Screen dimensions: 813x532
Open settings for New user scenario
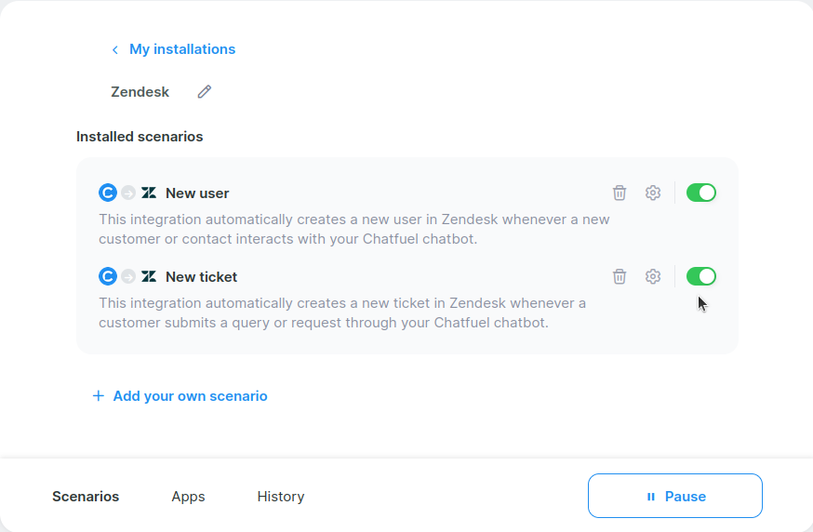click(x=653, y=193)
